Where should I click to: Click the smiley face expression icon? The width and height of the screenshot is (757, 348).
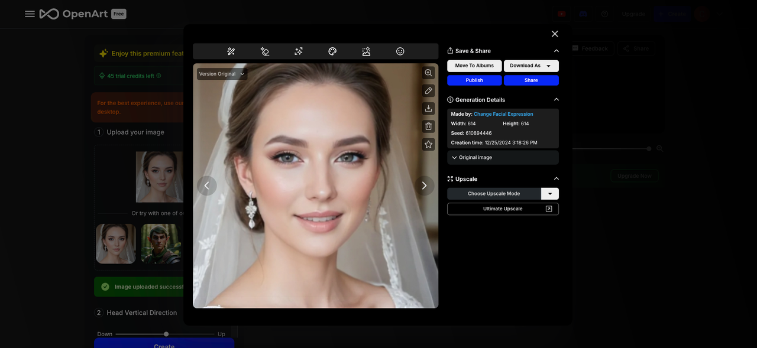tap(400, 51)
